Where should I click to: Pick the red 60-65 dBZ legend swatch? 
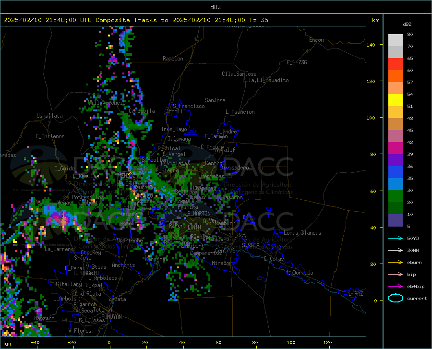tap(396, 64)
